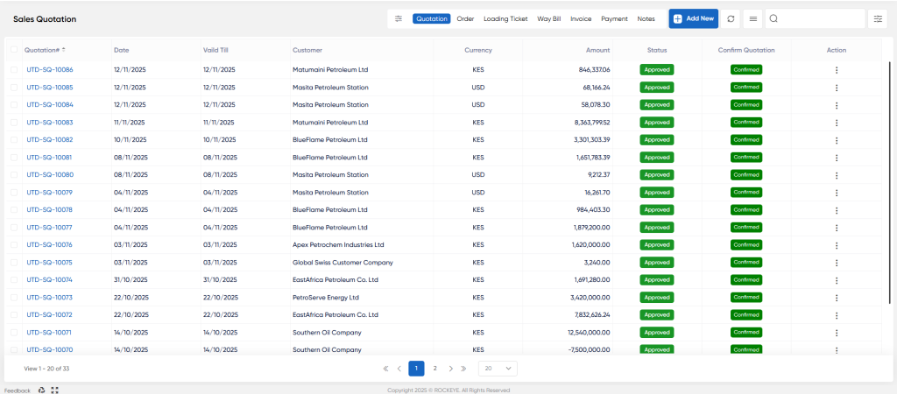Open quotation link UTD-SQ-10082

50,139
